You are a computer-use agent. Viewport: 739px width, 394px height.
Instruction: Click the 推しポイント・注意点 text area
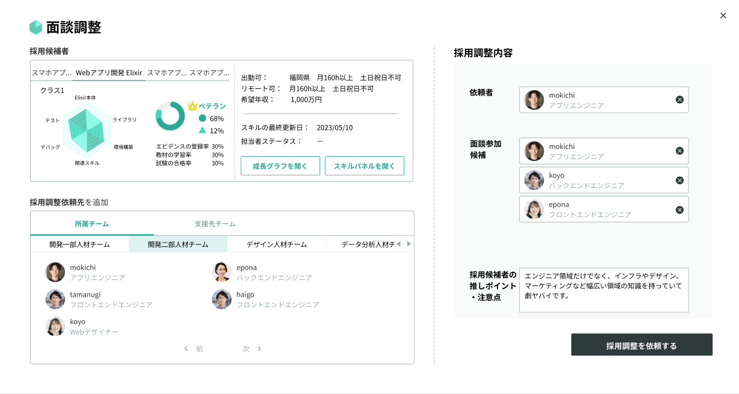pyautogui.click(x=603, y=290)
